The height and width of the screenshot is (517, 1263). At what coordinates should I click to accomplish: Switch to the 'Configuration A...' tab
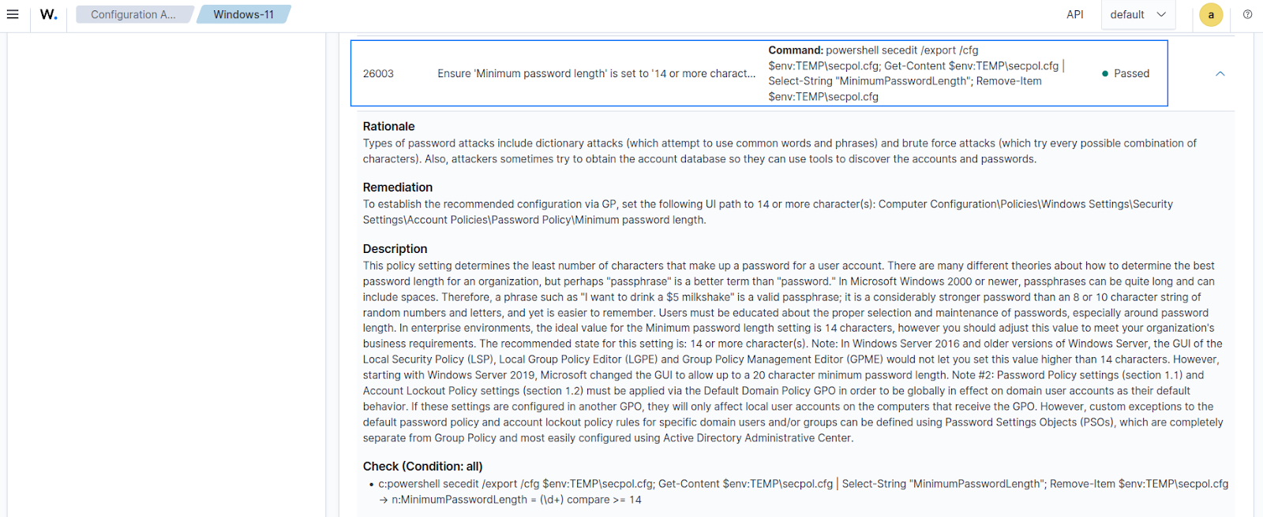(x=133, y=13)
